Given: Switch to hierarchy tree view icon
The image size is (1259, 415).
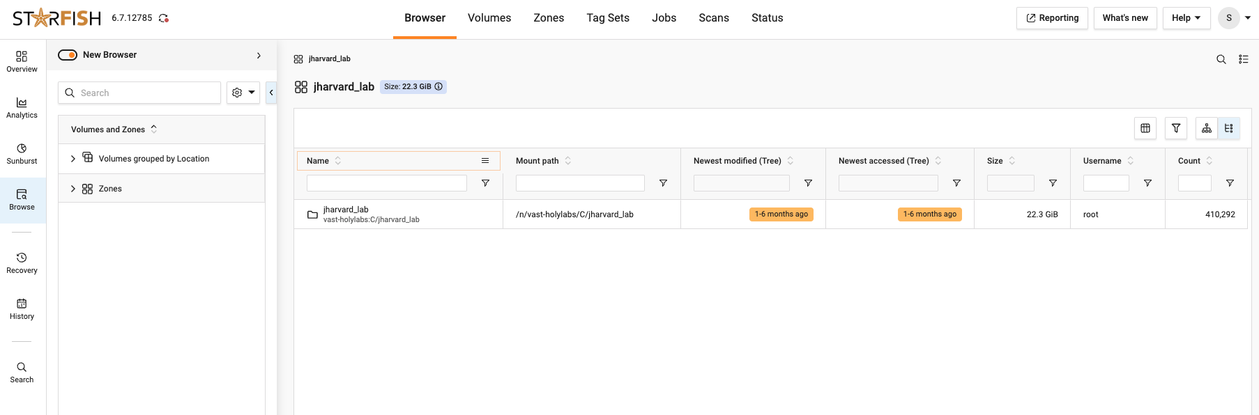Looking at the screenshot, I should pyautogui.click(x=1207, y=128).
